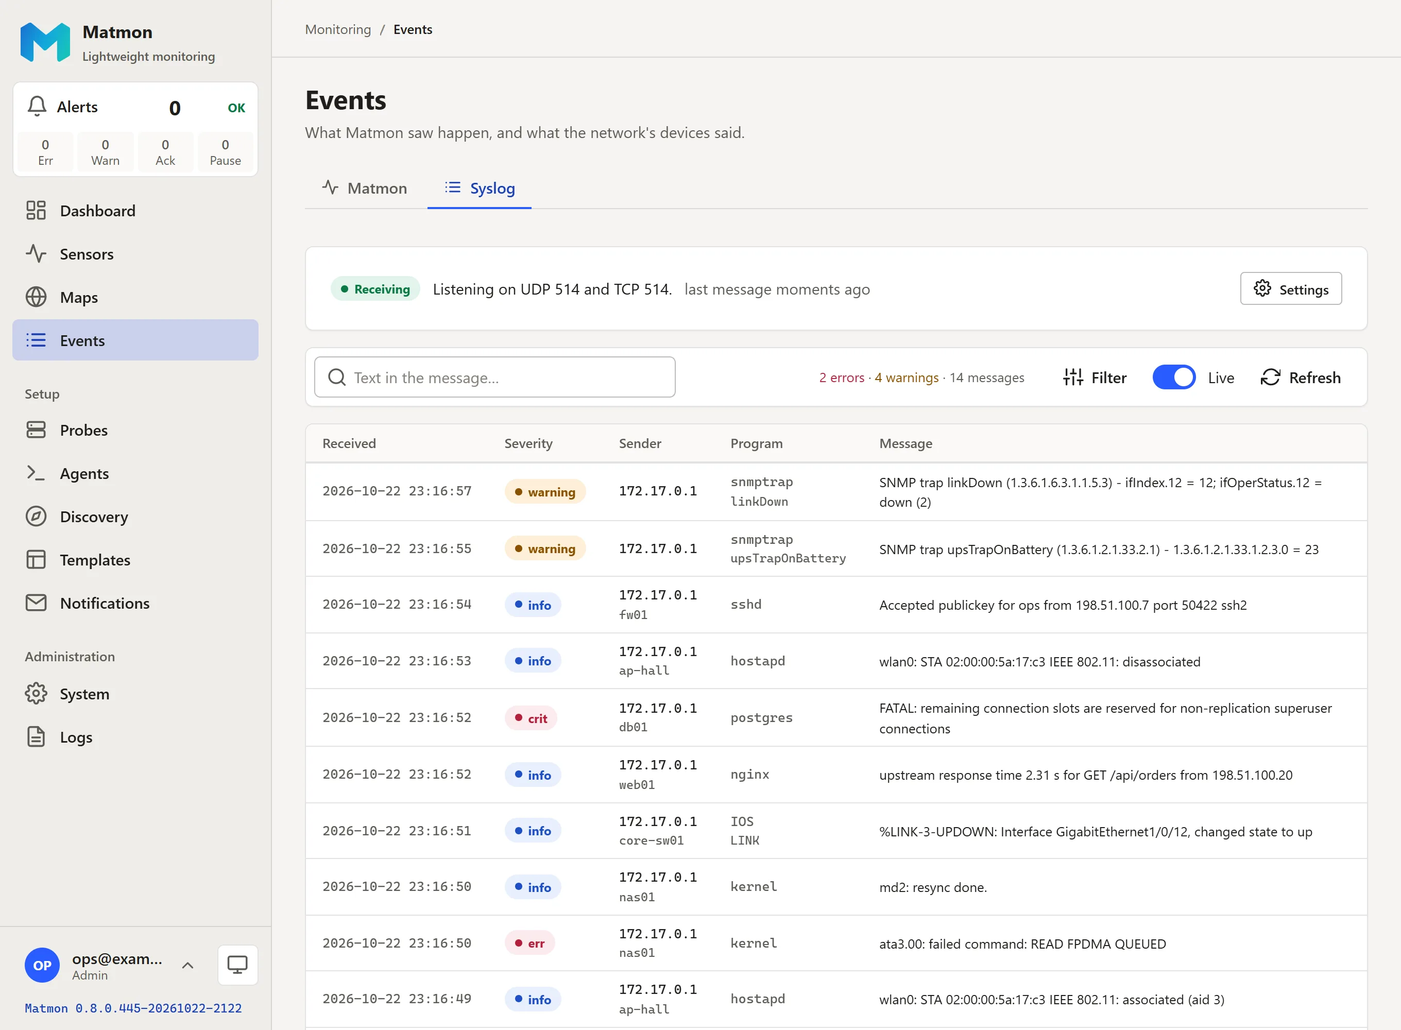Click the Severity column header
The image size is (1401, 1030).
coord(528,443)
